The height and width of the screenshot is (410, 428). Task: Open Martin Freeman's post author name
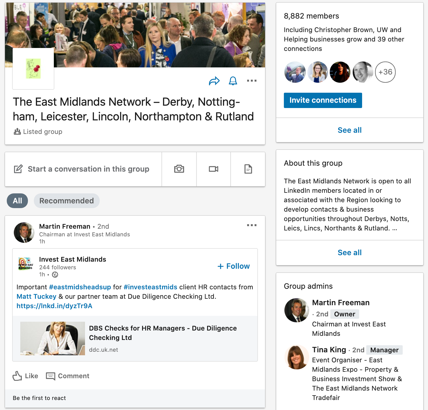(65, 226)
